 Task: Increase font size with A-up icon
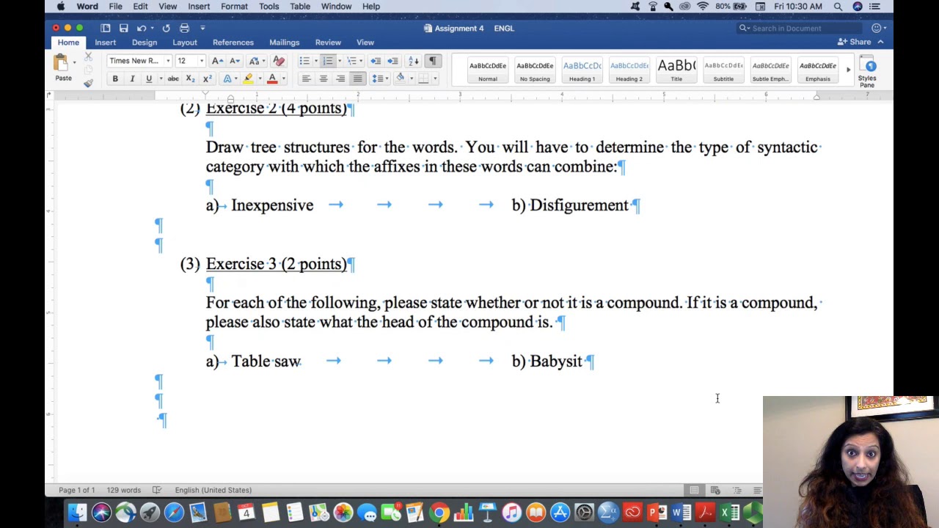tap(218, 61)
